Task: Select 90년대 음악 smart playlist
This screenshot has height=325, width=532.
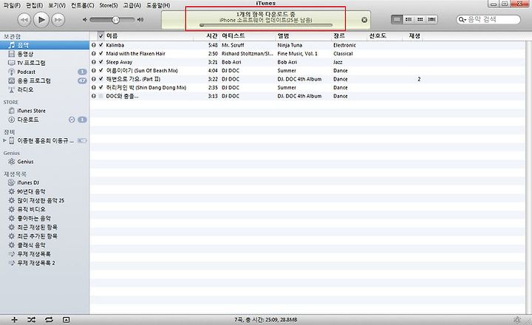Action: pyautogui.click(x=44, y=191)
